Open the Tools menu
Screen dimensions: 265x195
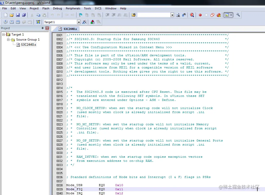coord(87,8)
